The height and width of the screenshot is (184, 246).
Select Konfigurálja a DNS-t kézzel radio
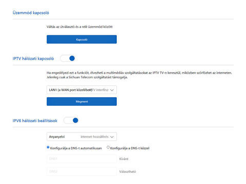pos(108,147)
